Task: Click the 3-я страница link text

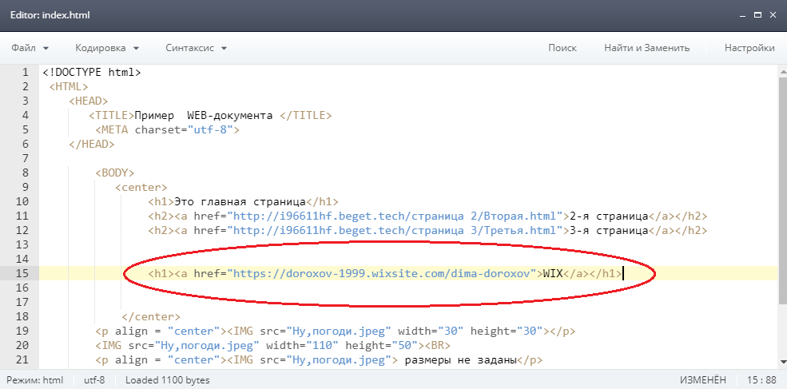Action: (x=609, y=230)
